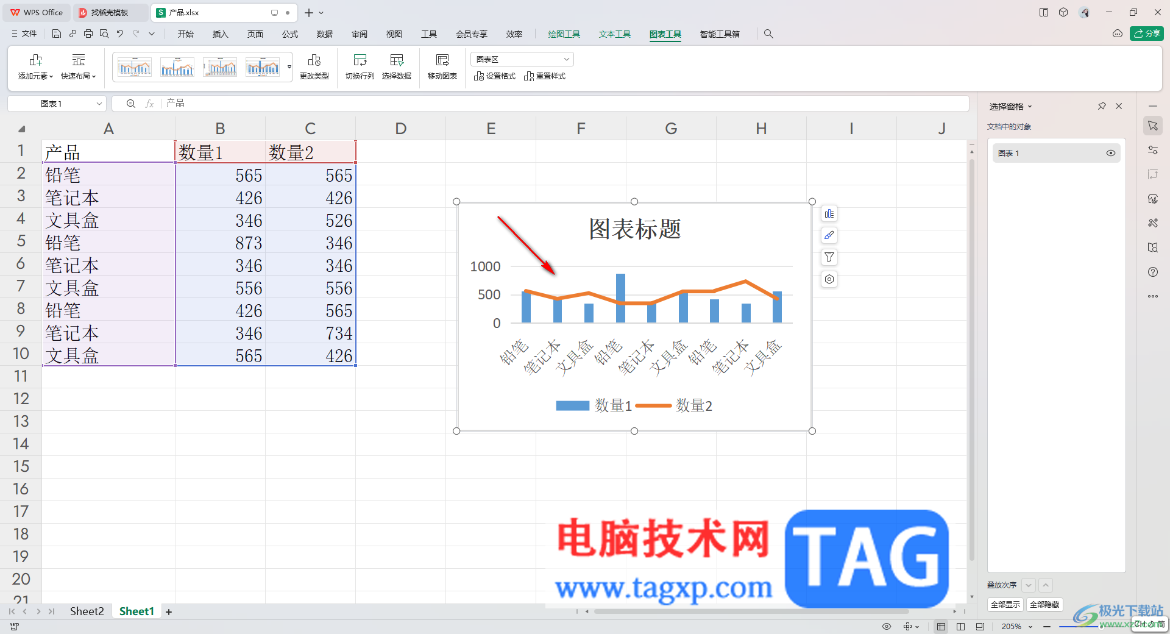Expand the chart style gallery arrow

click(289, 67)
